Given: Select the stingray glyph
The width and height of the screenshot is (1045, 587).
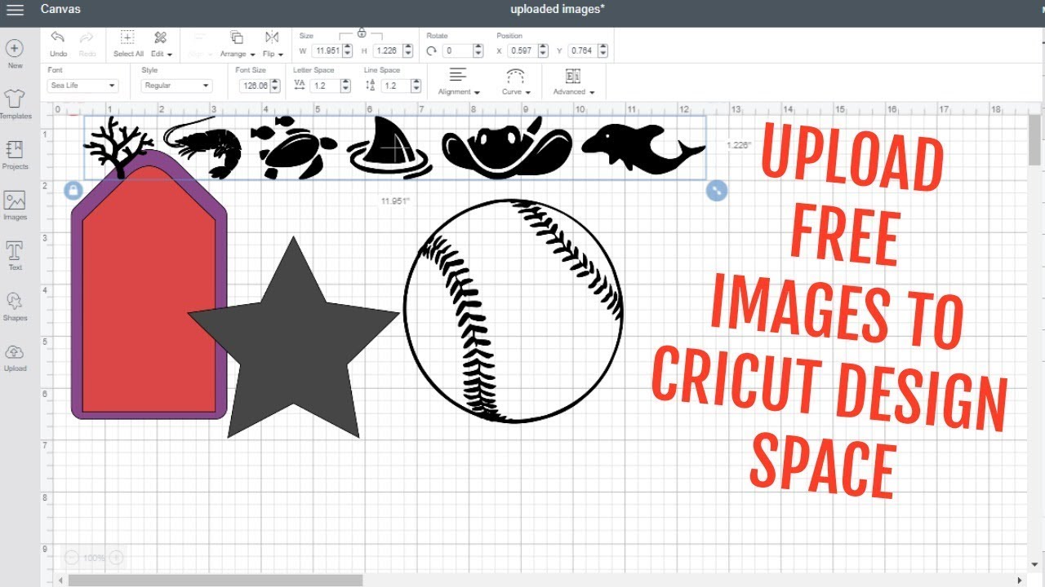Looking at the screenshot, I should pyautogui.click(x=505, y=147).
